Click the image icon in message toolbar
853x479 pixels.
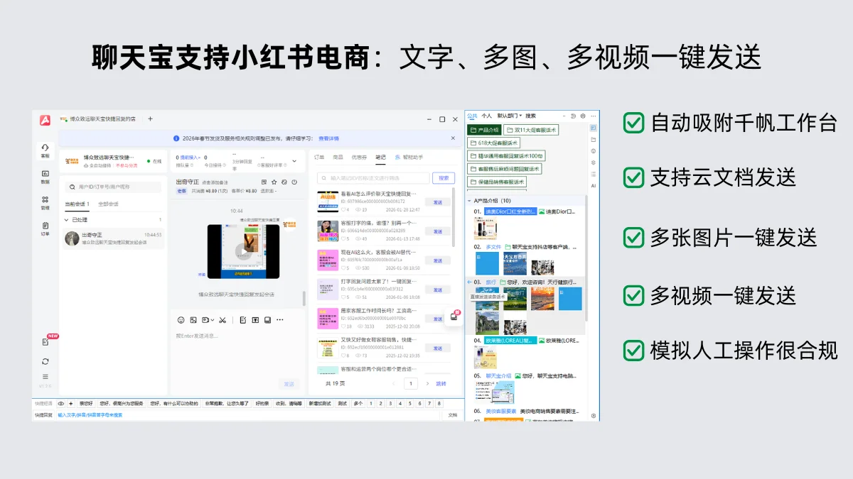(193, 320)
